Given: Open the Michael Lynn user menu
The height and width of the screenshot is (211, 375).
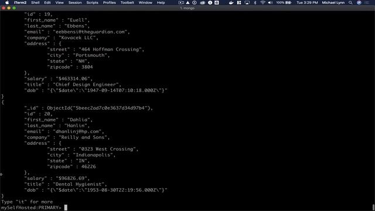Looking at the screenshot, I should [333, 2].
